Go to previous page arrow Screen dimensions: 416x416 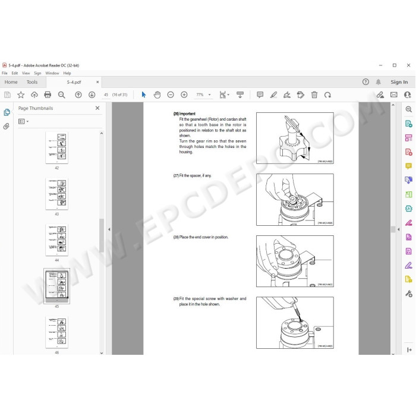pyautogui.click(x=78, y=94)
